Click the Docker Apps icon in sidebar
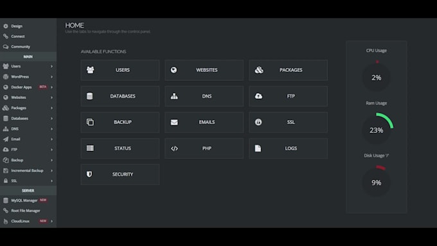Viewport: 437px width, 246px height. 6,87
